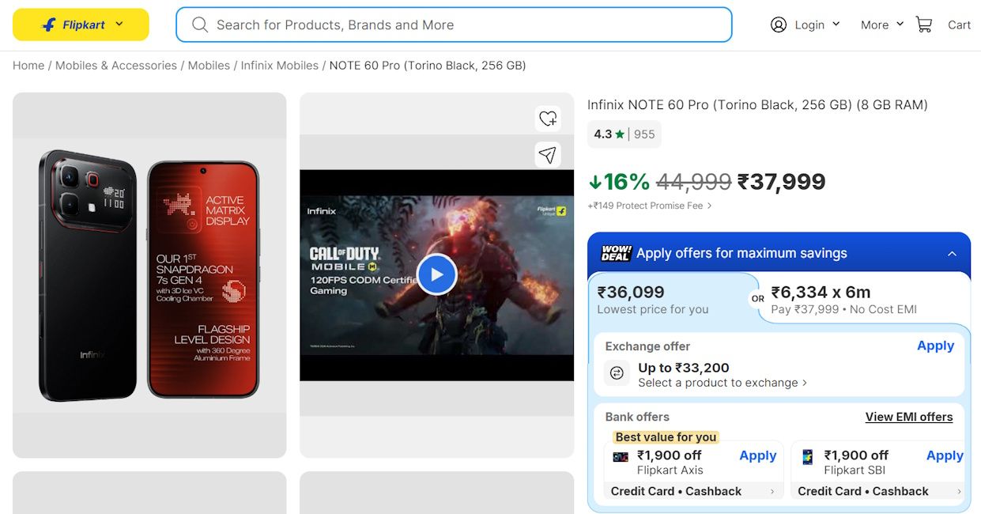981x514 pixels.
Task: Click Up to ₹33,200 exchange value
Action: (x=684, y=368)
